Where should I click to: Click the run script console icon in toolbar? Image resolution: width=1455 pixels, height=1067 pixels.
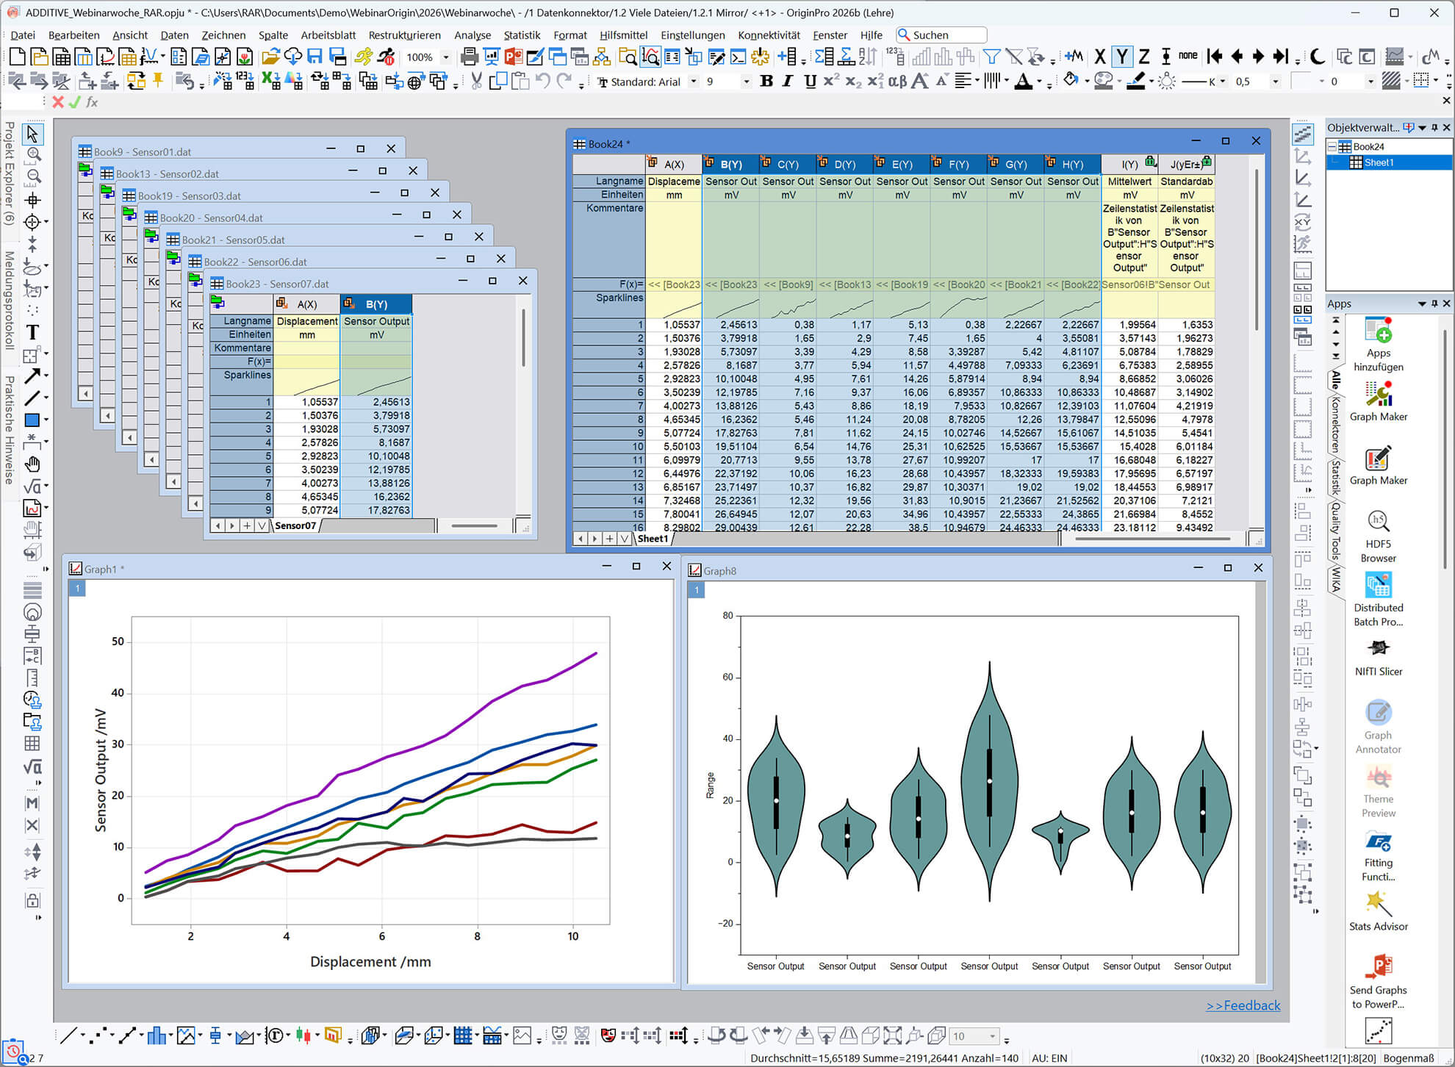(738, 57)
